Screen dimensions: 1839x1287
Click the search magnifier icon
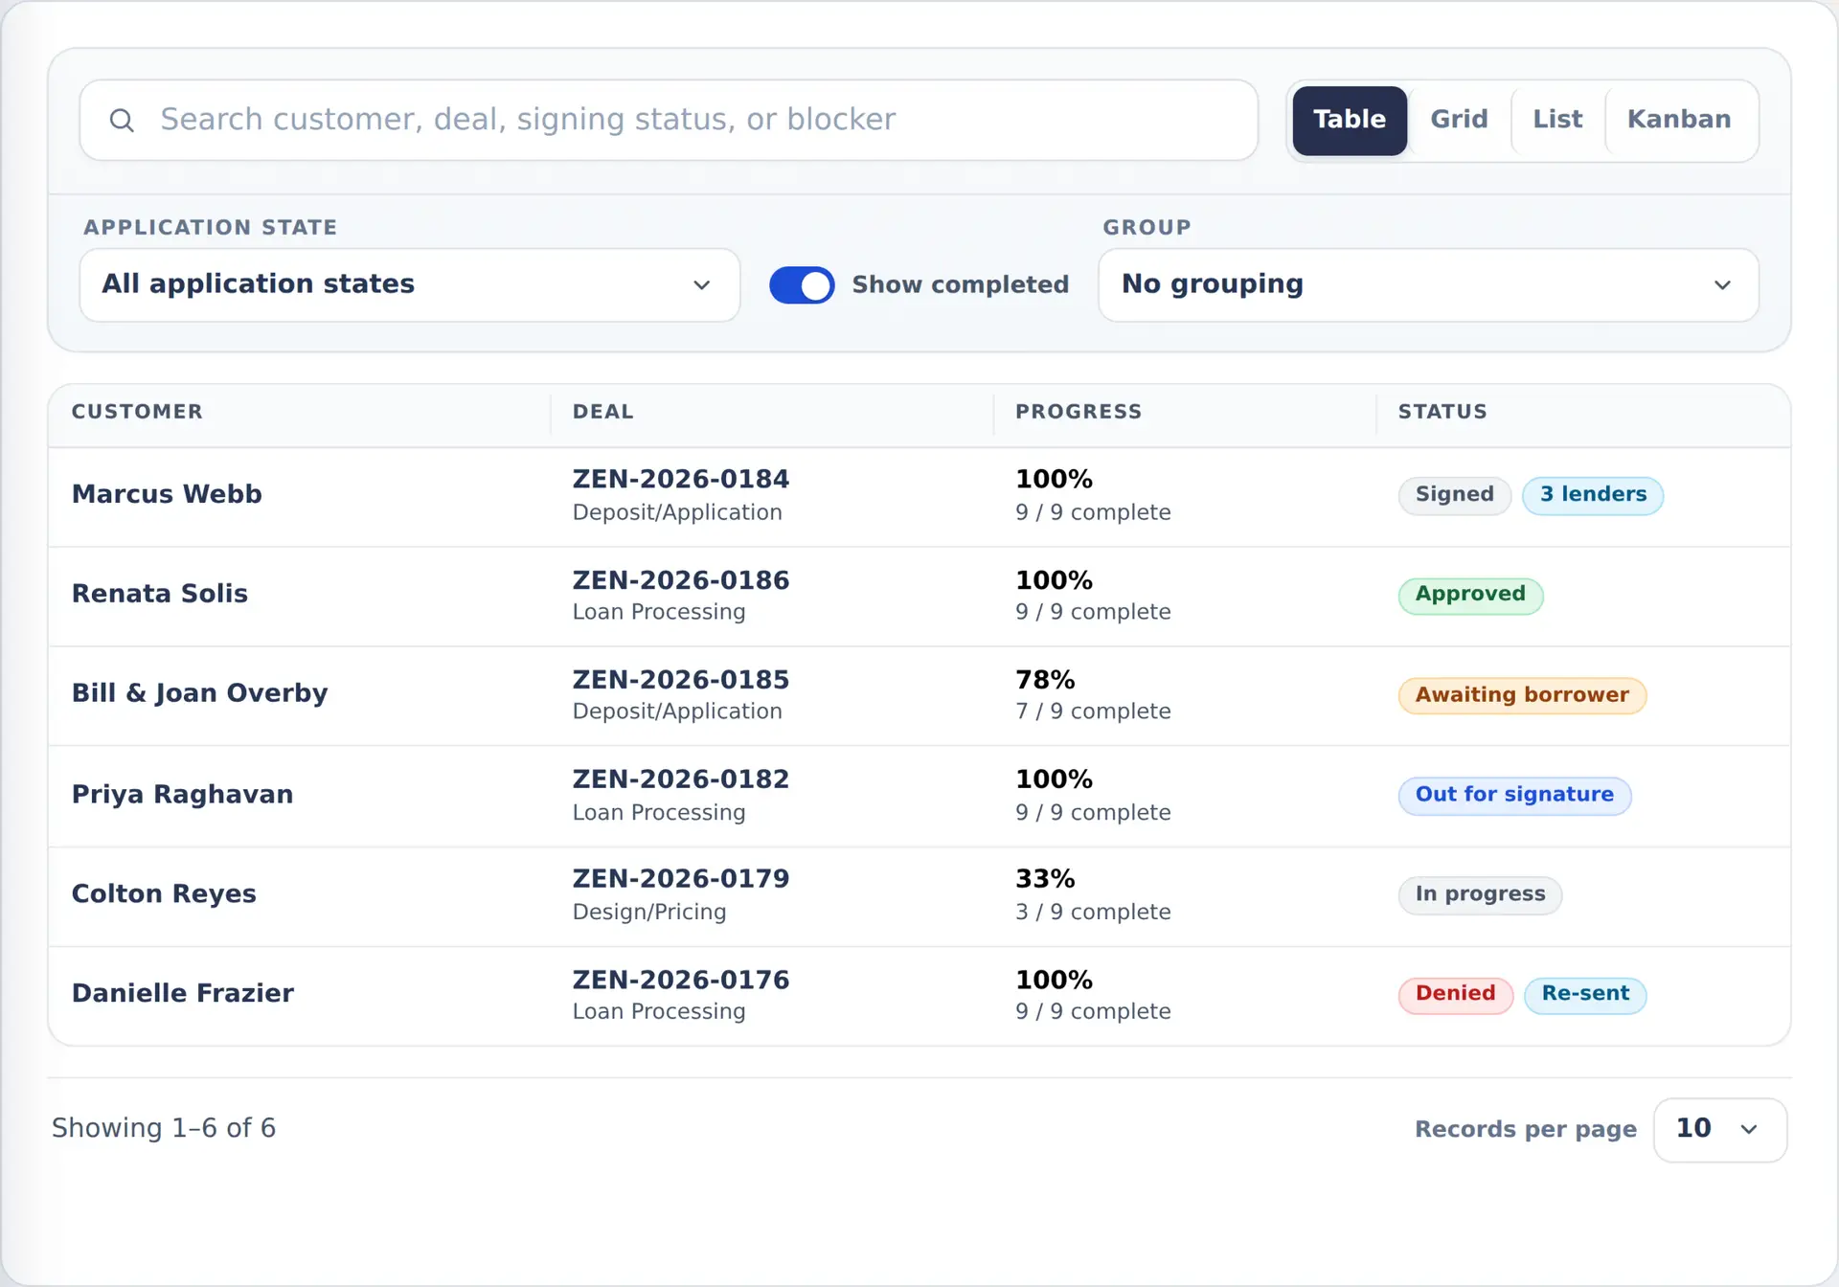click(x=122, y=120)
